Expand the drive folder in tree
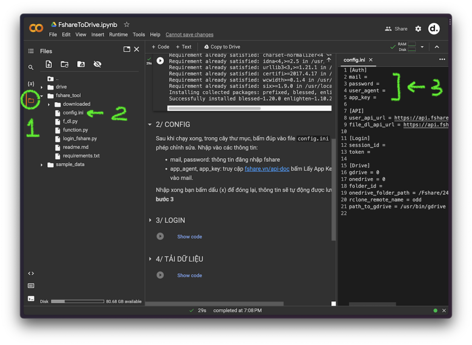 [x=42, y=87]
